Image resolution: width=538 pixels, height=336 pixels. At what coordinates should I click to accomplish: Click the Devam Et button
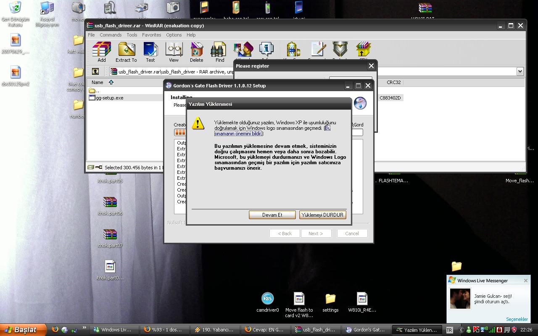[272, 215]
